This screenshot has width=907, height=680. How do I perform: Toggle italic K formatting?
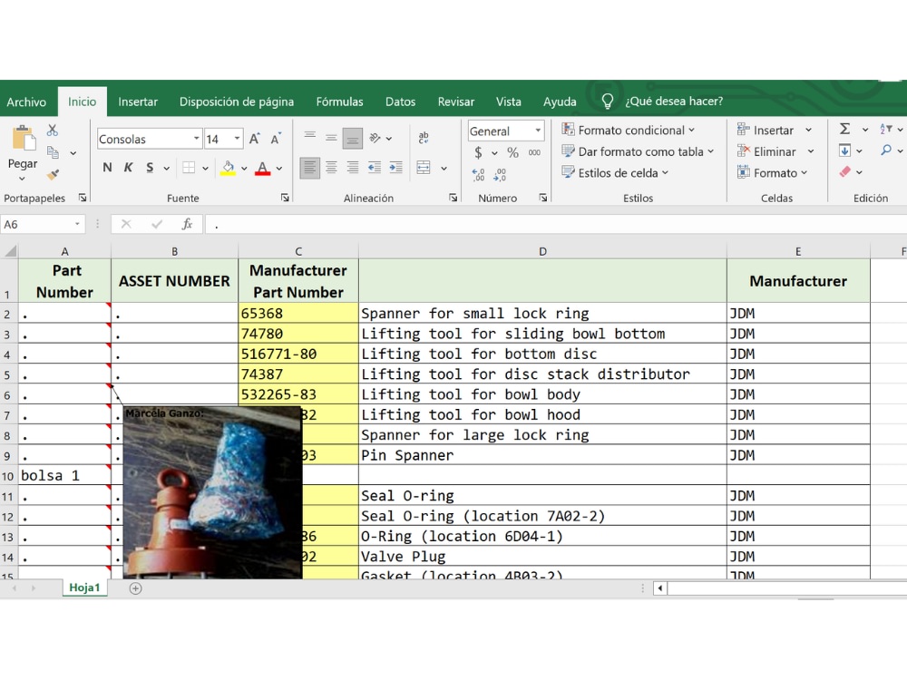129,168
